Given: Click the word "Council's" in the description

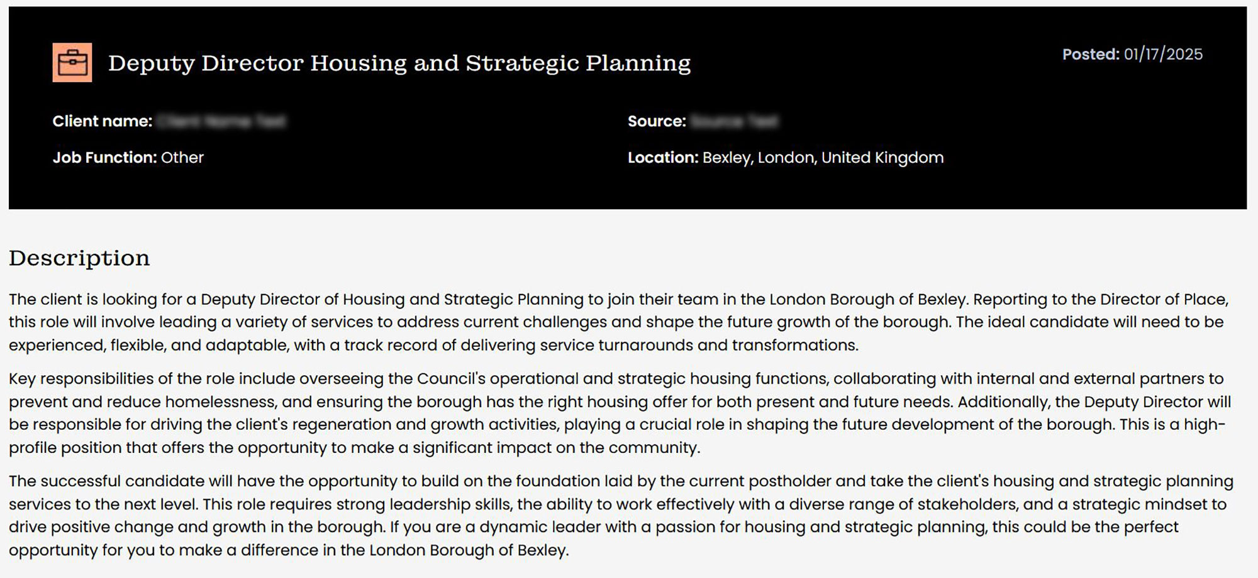Looking at the screenshot, I should click(x=451, y=379).
